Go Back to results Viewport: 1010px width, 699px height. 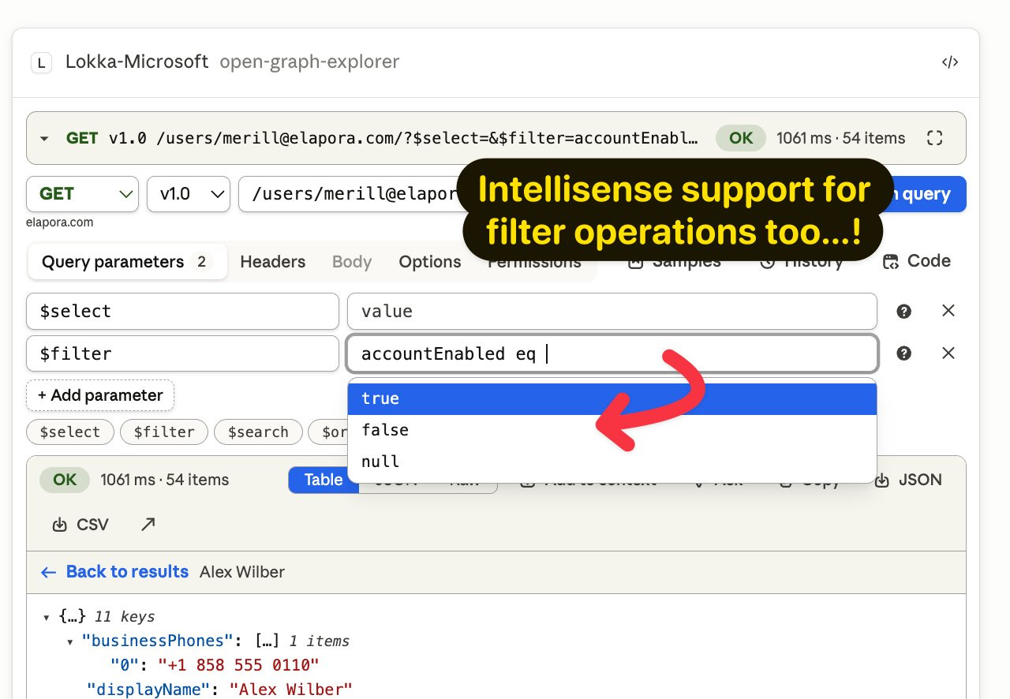pyautogui.click(x=114, y=572)
